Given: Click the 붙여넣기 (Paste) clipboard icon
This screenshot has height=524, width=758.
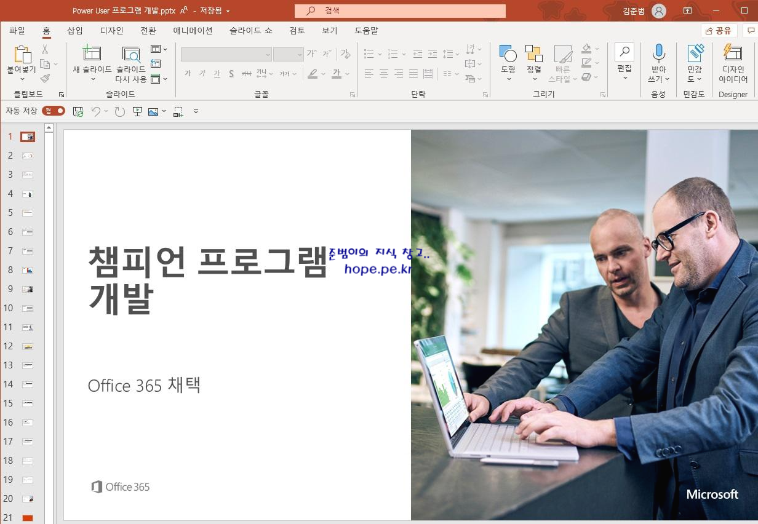Looking at the screenshot, I should [x=22, y=55].
